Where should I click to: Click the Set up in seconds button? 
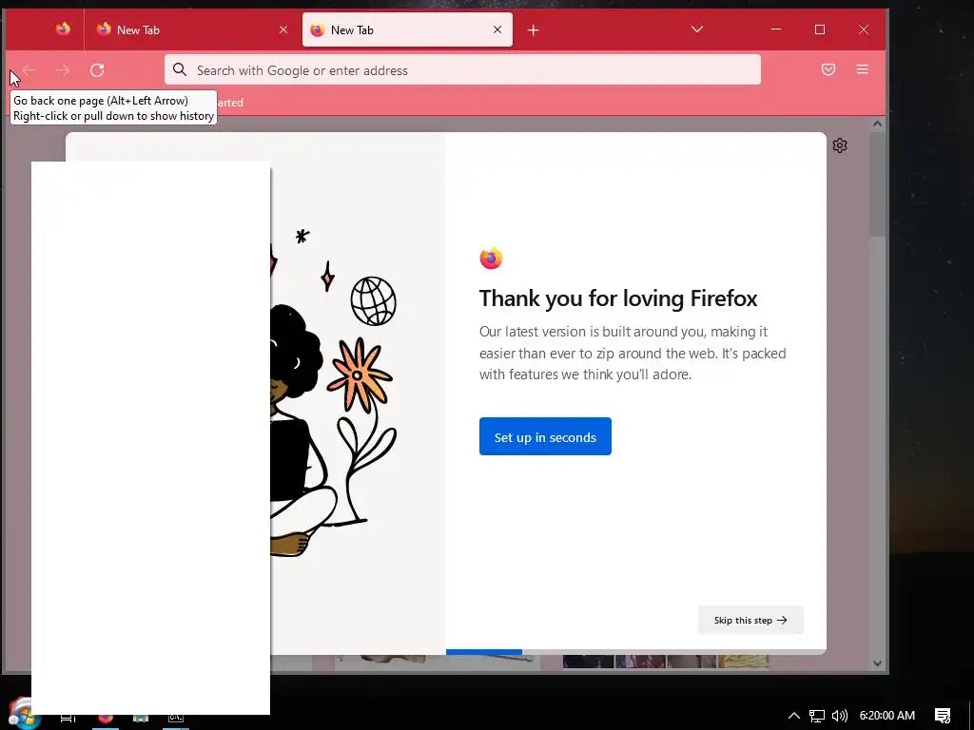coord(545,436)
